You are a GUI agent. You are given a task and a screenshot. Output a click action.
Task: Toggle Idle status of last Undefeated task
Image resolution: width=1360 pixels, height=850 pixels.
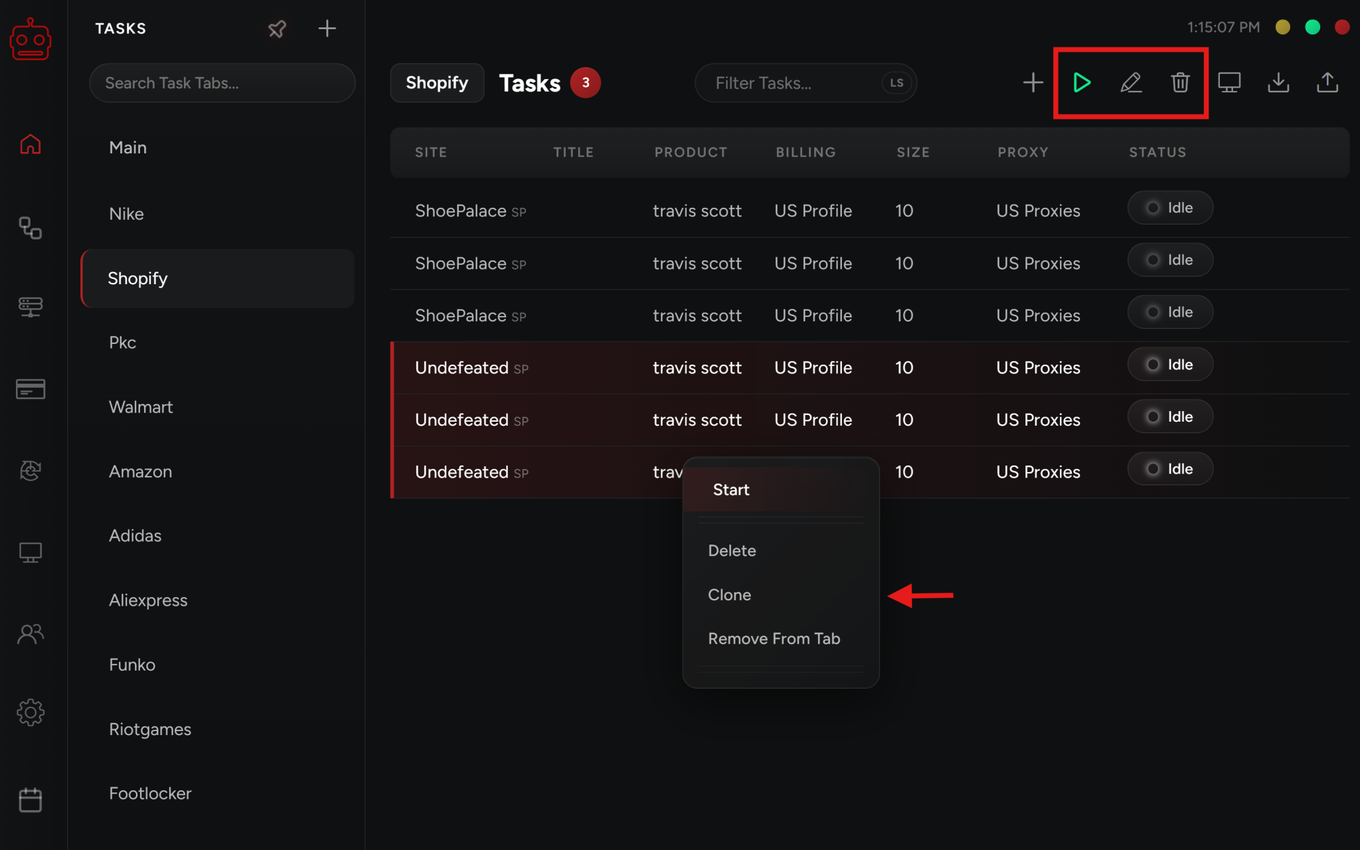tap(1170, 469)
